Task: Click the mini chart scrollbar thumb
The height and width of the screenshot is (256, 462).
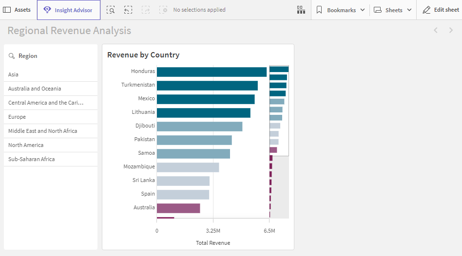Action: pos(279,111)
